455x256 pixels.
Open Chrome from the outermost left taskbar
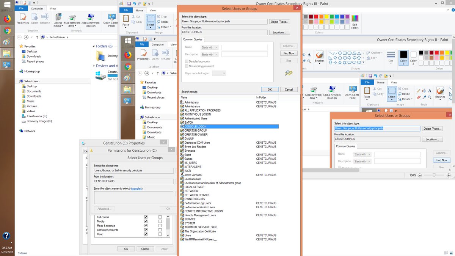(7, 31)
